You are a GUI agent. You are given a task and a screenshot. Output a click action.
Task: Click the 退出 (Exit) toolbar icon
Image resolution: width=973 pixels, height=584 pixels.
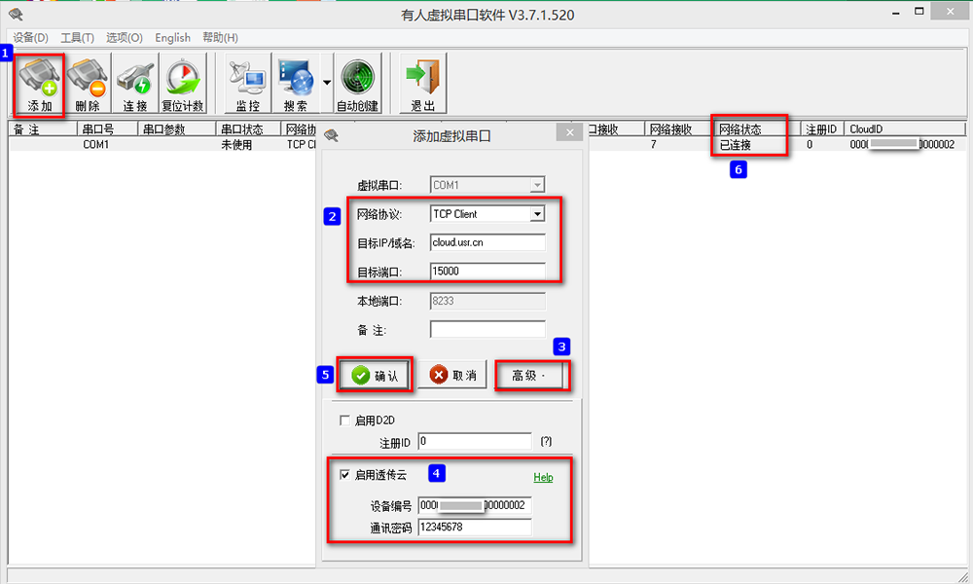click(422, 85)
